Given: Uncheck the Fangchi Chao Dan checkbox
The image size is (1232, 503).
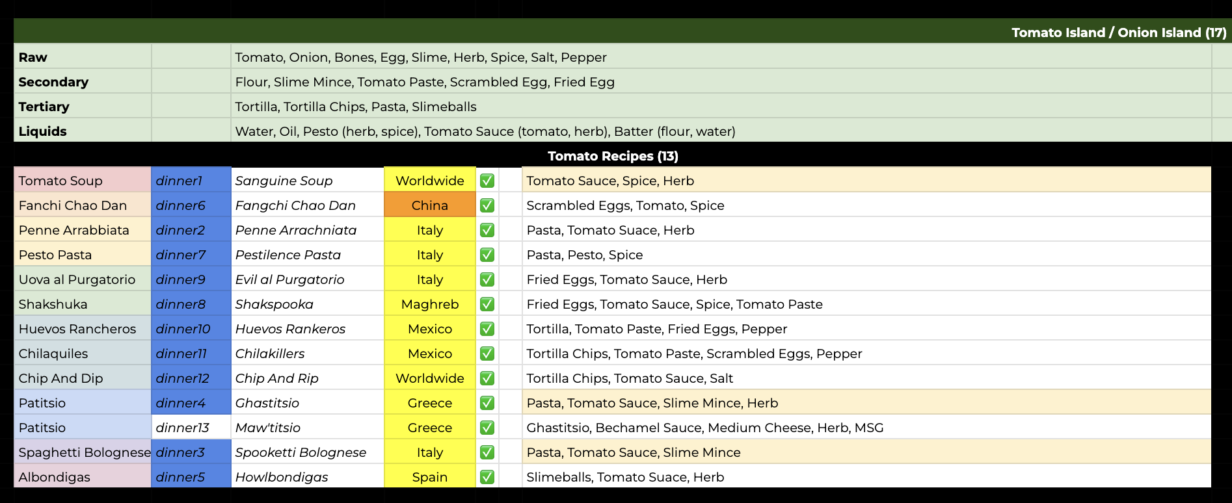Looking at the screenshot, I should 487,205.
